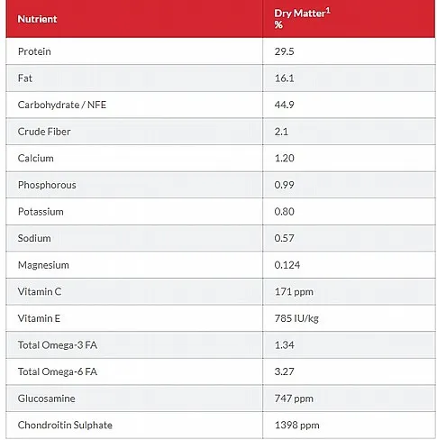Select the Total Omega-3 FA label
This screenshot has height=440, width=437.
click(x=58, y=345)
